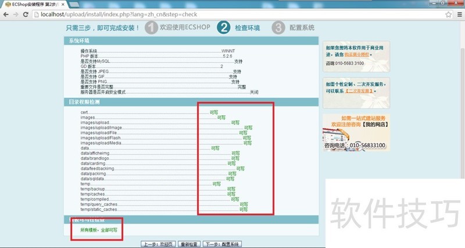This screenshot has height=248, width=465.
Task: Click the 目录权限检测 section header
Action: point(191,102)
